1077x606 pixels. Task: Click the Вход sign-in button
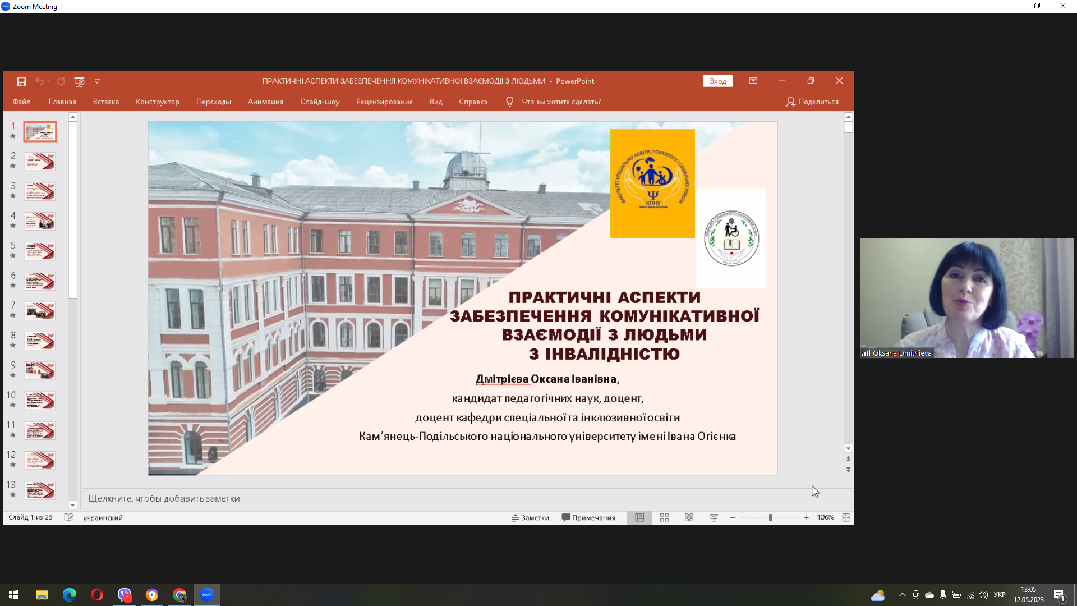717,81
